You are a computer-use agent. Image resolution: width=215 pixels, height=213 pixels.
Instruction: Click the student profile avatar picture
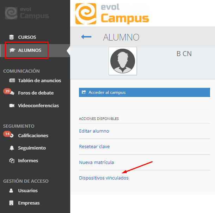123,61
